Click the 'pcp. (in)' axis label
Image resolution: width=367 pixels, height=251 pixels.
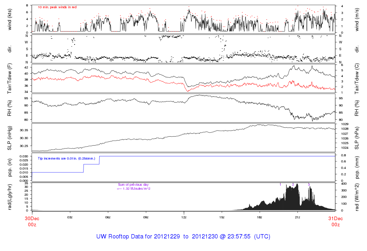(x=10, y=168)
